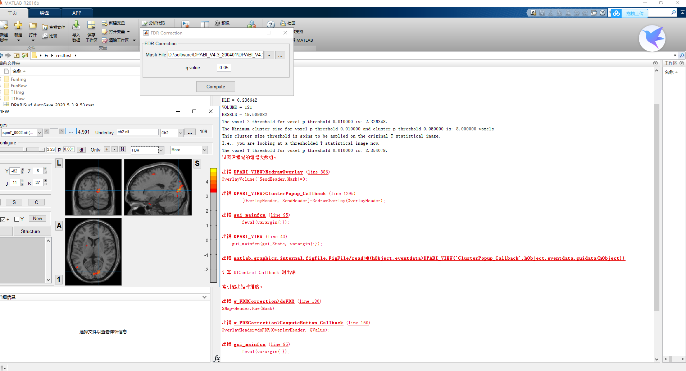The width and height of the screenshot is (686, 371).
Task: Click the Preferences (预设) gear icon
Action: pos(217,23)
